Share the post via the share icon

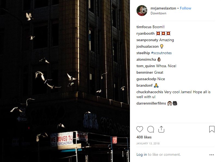coord(161,129)
